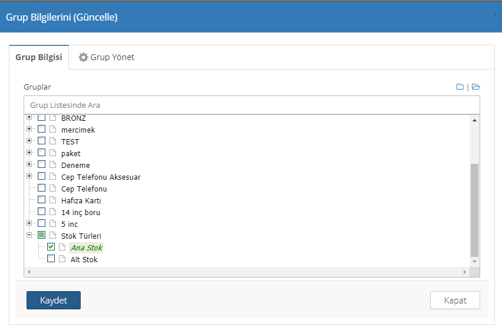Click the file icon beside 14 inç boru

pos(52,212)
